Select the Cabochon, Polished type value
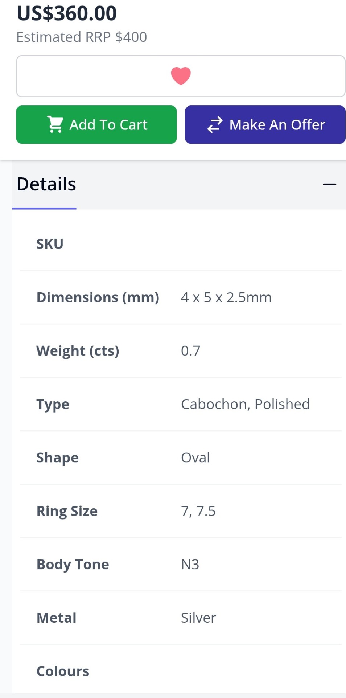This screenshot has width=346, height=698. [x=245, y=404]
